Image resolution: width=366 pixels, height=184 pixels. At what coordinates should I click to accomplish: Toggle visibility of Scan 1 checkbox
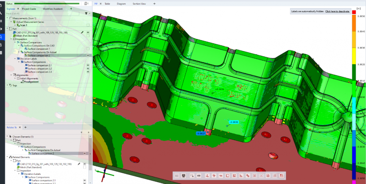(x=88, y=25)
